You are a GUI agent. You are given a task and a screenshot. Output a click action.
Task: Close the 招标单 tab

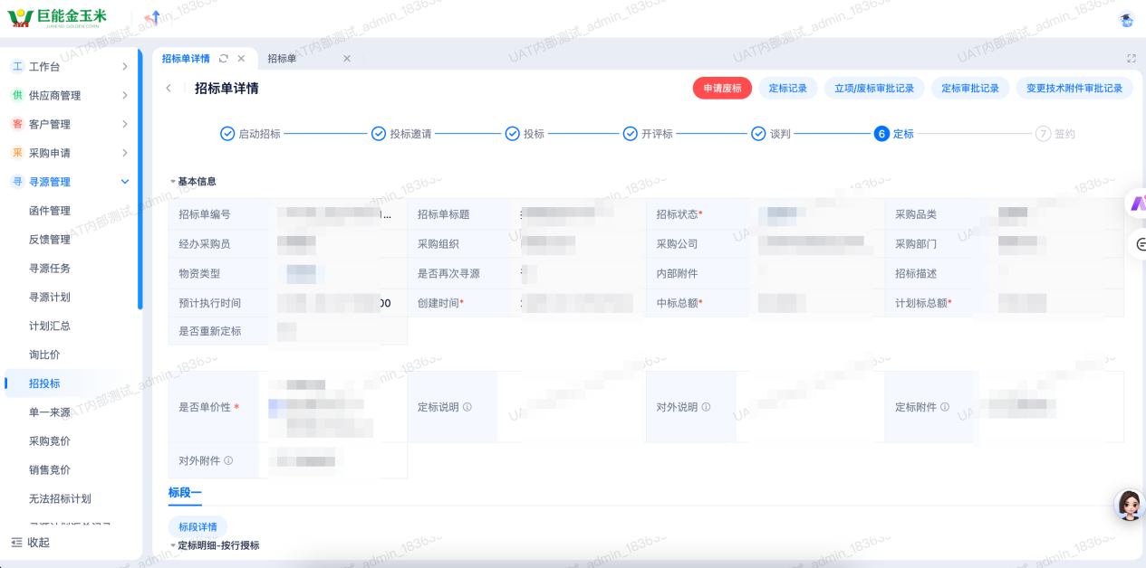tap(346, 59)
